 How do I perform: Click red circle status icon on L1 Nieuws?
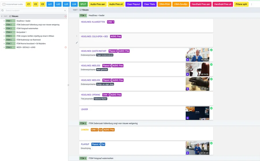[x=66, y=16]
